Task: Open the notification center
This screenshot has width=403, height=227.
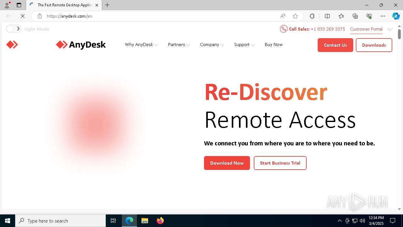Action: tap(393, 221)
